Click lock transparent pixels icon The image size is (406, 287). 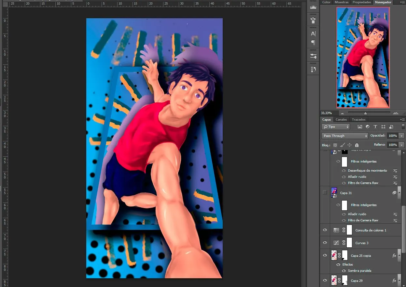(x=335, y=145)
